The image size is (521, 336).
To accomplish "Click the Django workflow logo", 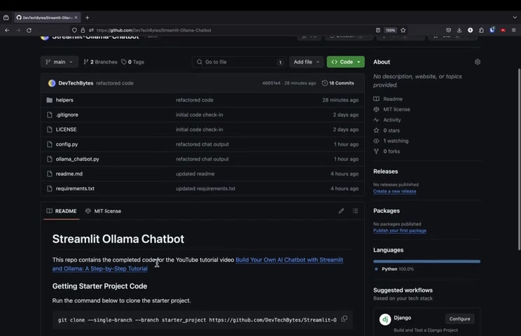I will tap(385, 319).
